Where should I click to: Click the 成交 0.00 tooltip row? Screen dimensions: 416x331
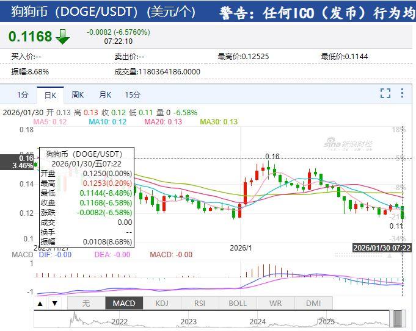click(87, 222)
